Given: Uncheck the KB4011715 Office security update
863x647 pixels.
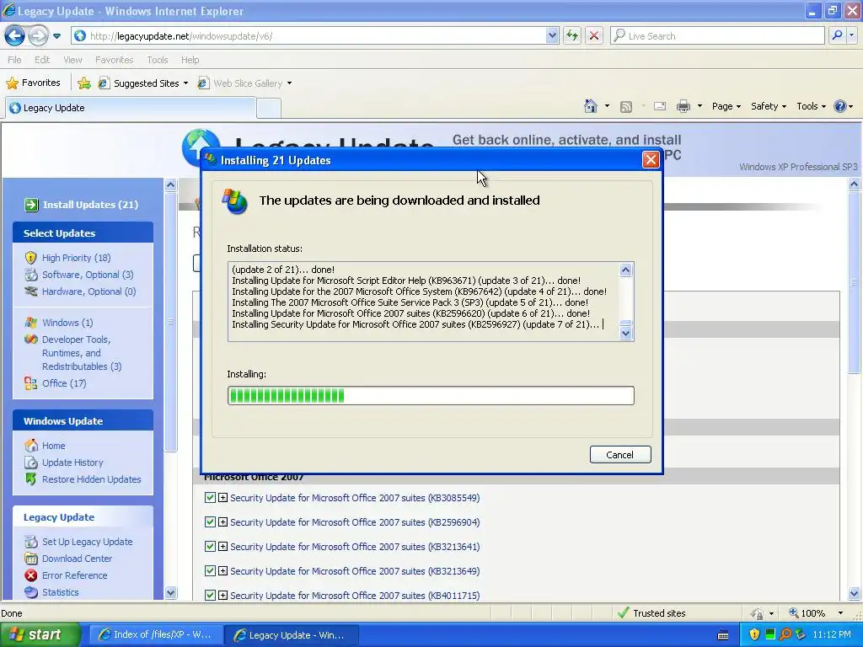Looking at the screenshot, I should 210,595.
